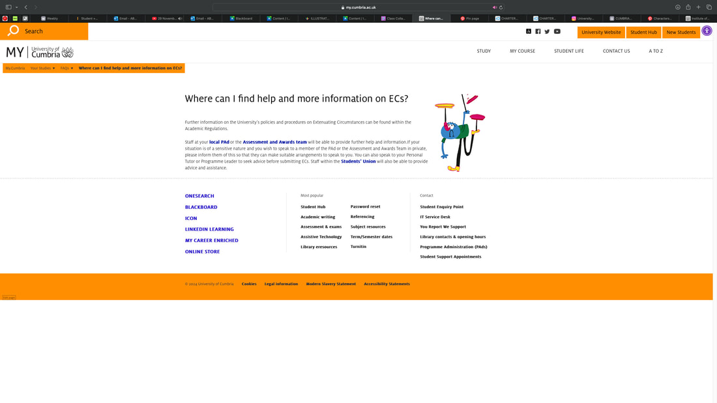
Task: Click the orange magnifying glass search icon
Action: (13, 31)
